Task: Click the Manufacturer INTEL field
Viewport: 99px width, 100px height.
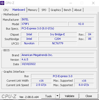Action: pyautogui.click(x=57, y=19)
